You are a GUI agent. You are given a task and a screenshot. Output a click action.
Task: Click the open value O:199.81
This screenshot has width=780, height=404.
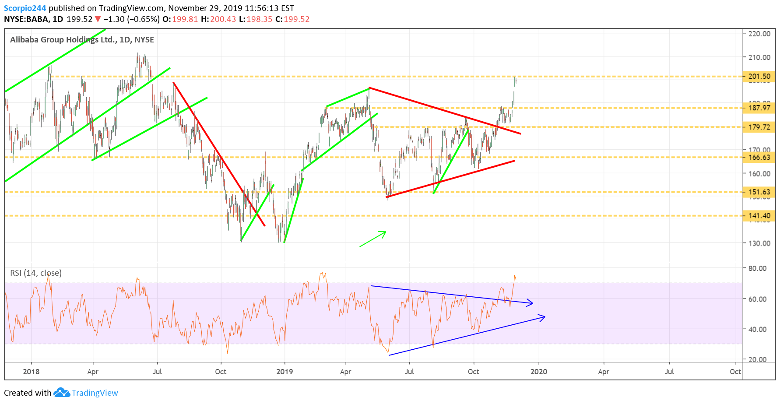click(180, 19)
